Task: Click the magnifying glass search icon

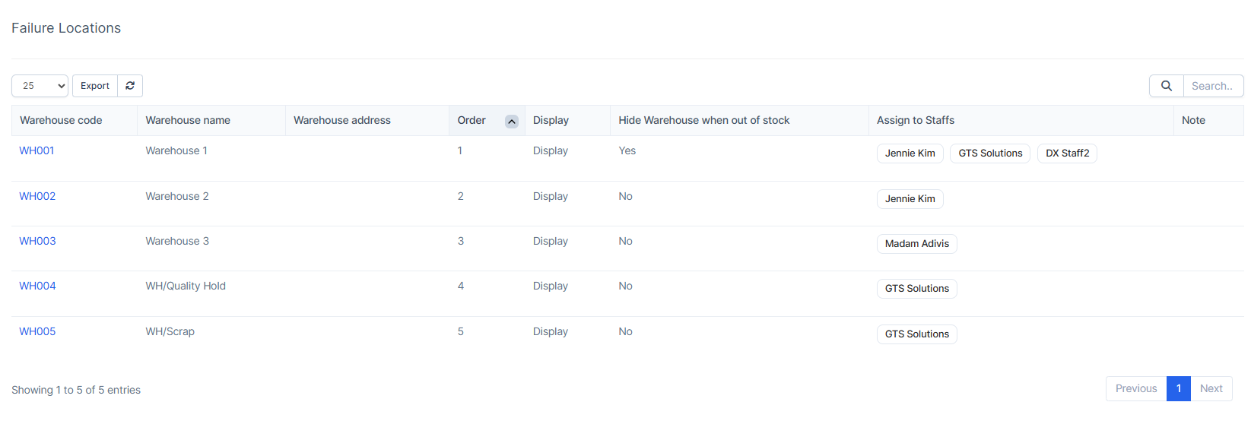Action: click(1166, 86)
